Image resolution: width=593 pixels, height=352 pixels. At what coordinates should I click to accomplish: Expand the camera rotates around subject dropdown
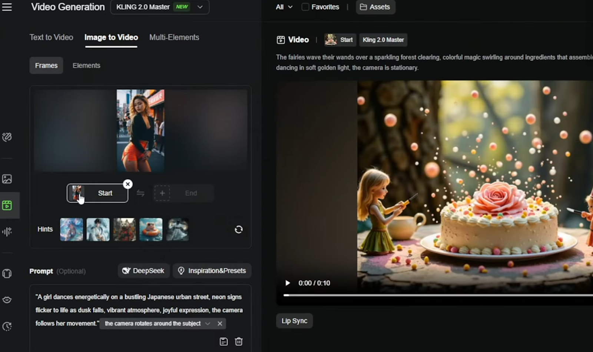pyautogui.click(x=208, y=323)
